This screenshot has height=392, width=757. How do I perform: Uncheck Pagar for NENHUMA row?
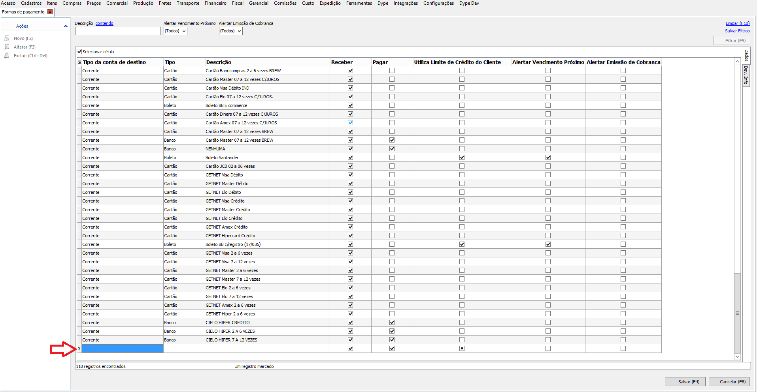[392, 149]
